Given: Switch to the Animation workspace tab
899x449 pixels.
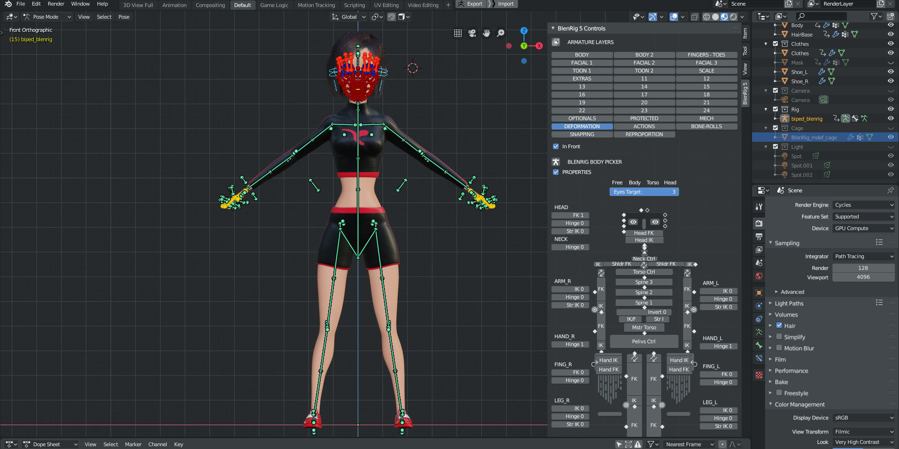Looking at the screenshot, I should click(x=174, y=5).
